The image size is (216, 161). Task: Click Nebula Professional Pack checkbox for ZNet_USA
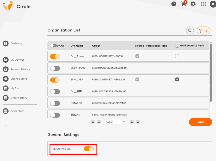point(137,80)
